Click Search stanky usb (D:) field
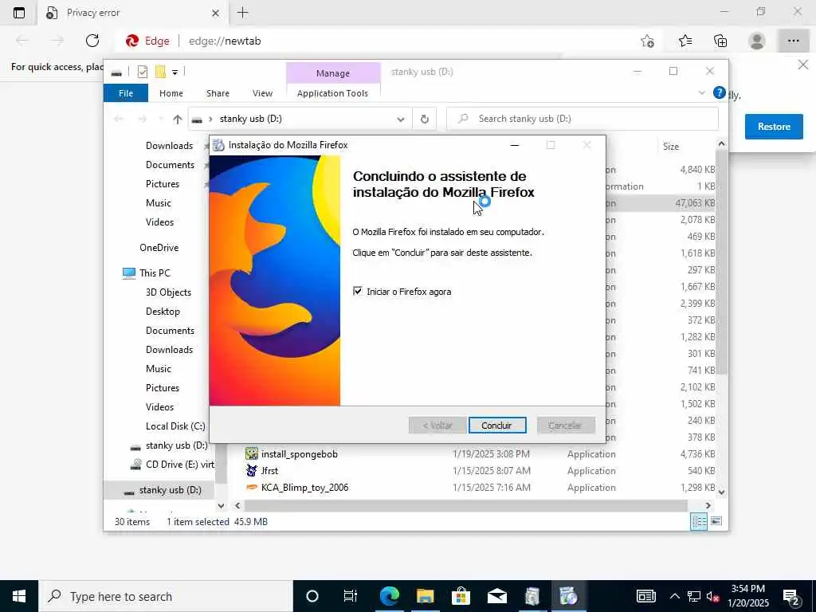This screenshot has height=612, width=816. [x=583, y=119]
